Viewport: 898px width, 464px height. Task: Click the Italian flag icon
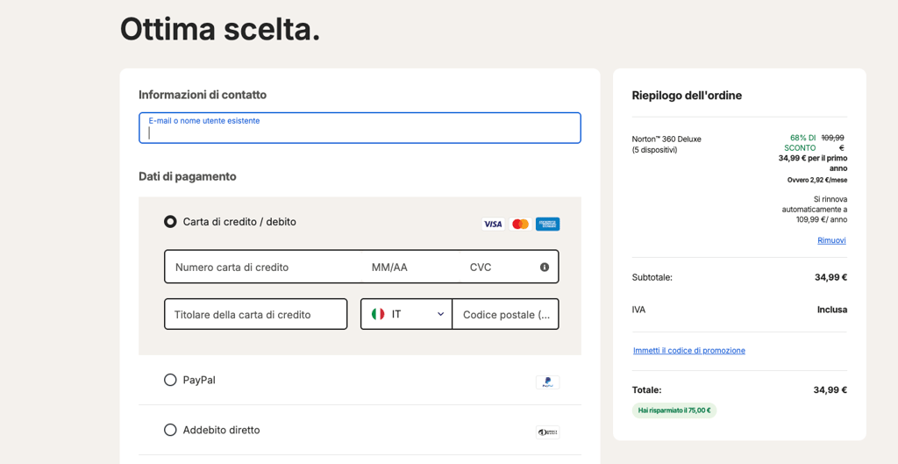coord(378,314)
